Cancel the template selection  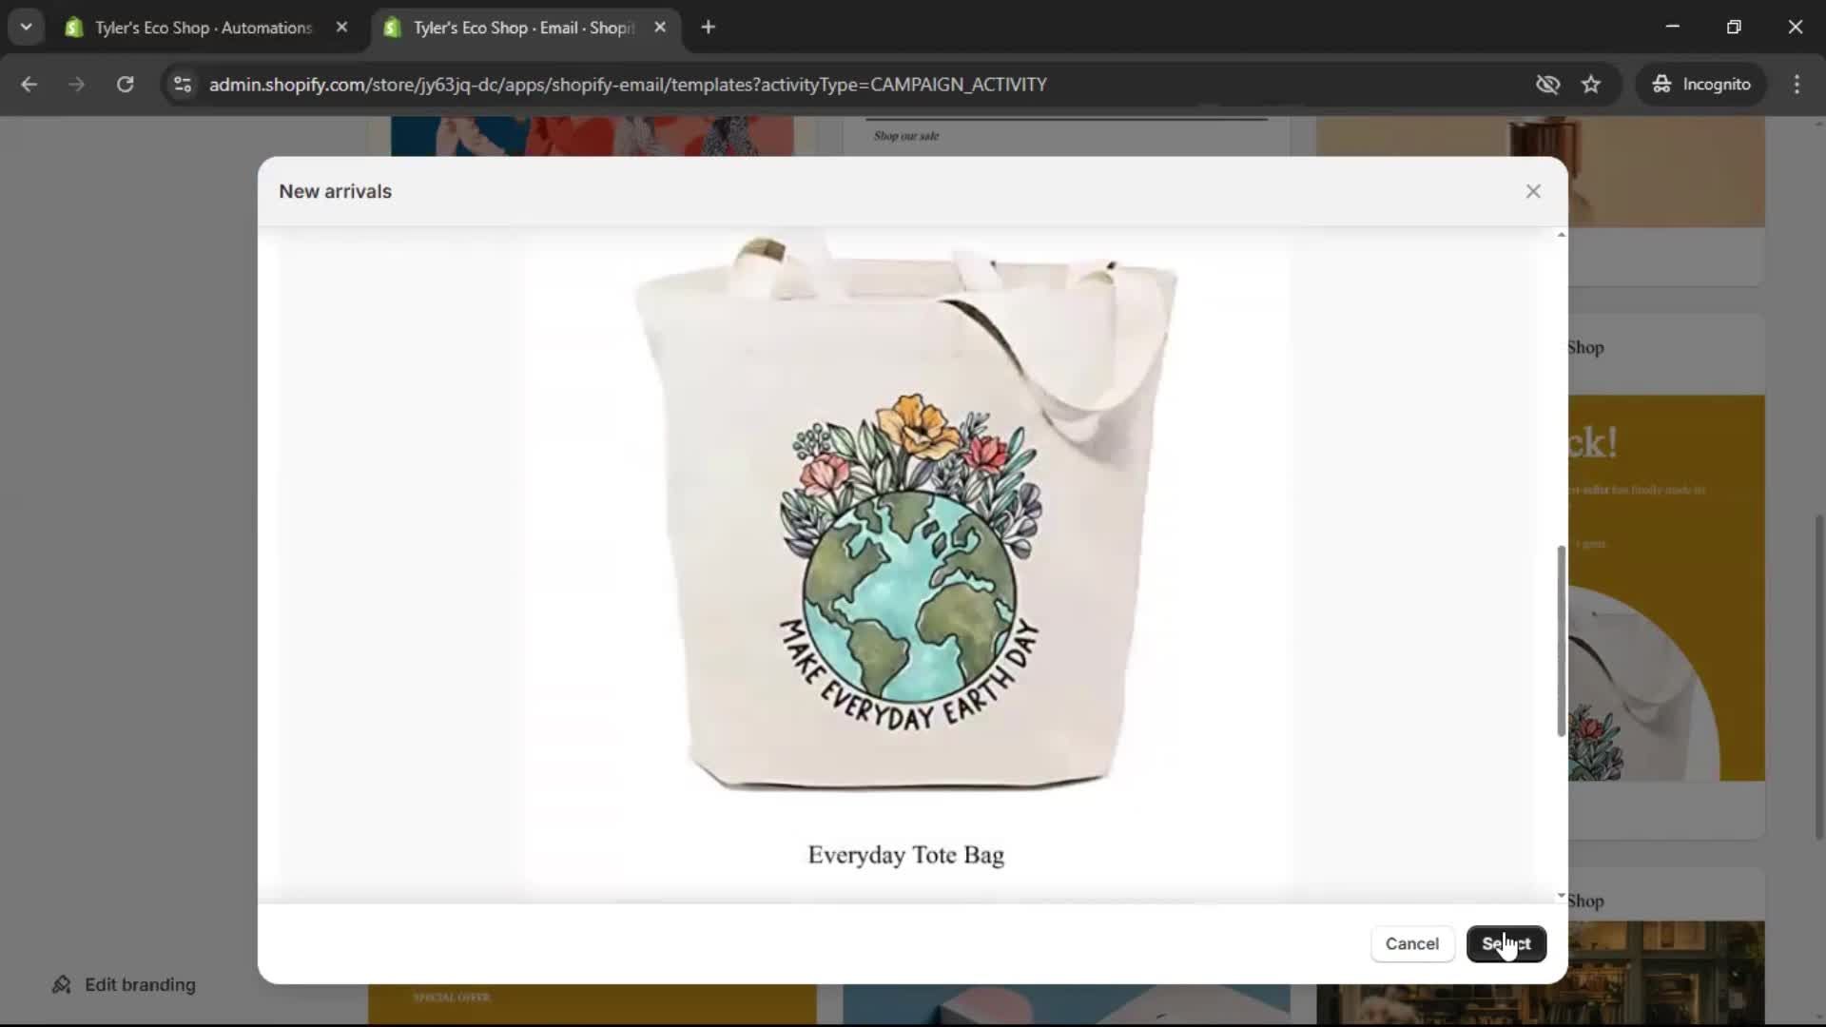1411,943
